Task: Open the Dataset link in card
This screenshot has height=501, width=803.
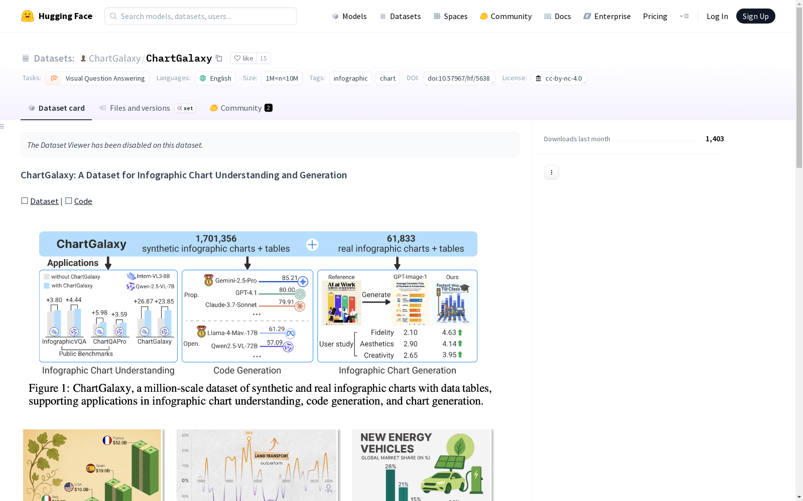Action: click(x=44, y=201)
